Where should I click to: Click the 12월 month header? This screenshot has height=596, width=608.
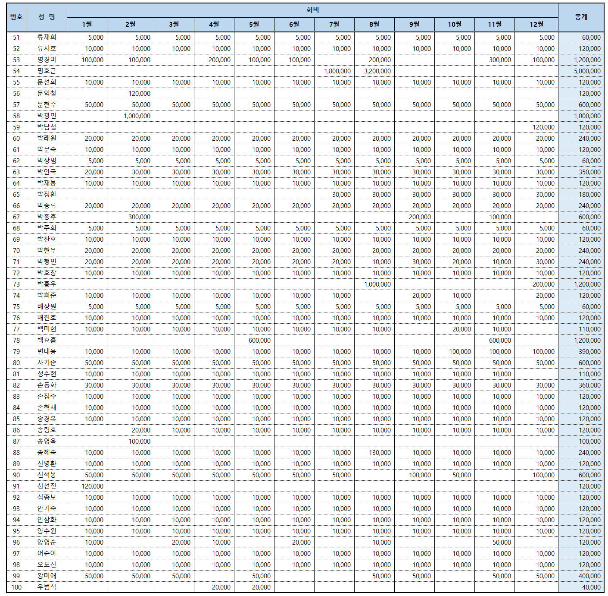click(x=536, y=25)
